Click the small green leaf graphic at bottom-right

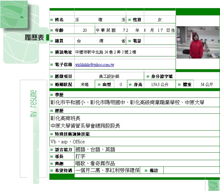[x=213, y=185]
